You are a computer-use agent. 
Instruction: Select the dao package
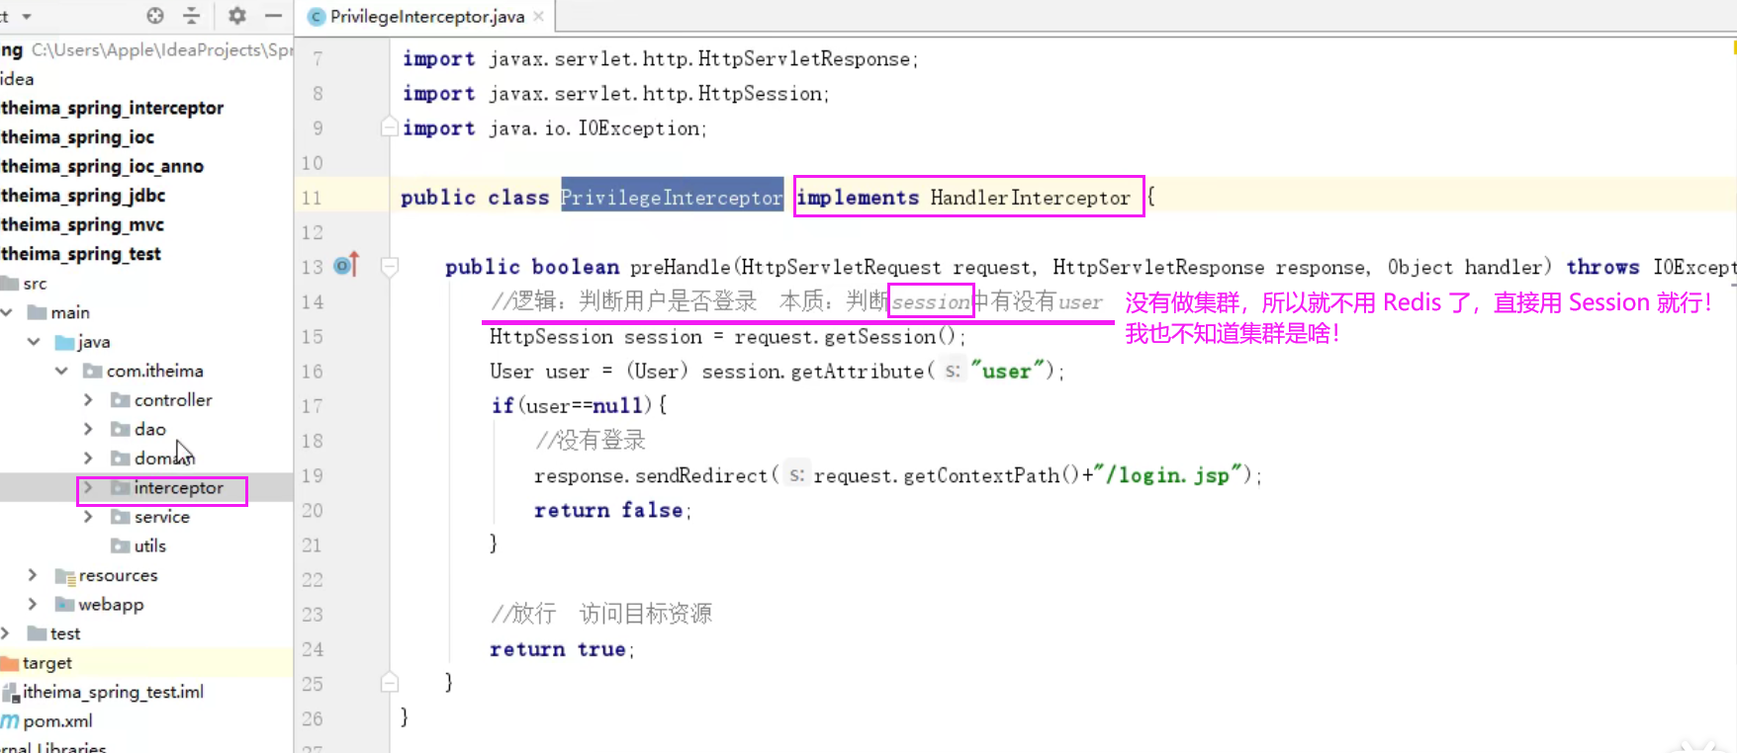coord(150,429)
